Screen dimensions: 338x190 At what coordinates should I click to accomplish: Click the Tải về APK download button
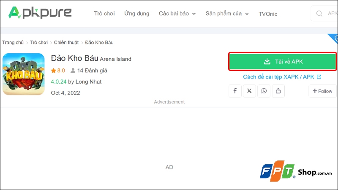282,62
